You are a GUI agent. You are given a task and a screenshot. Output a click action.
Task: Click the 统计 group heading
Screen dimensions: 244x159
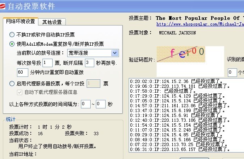[11, 119]
